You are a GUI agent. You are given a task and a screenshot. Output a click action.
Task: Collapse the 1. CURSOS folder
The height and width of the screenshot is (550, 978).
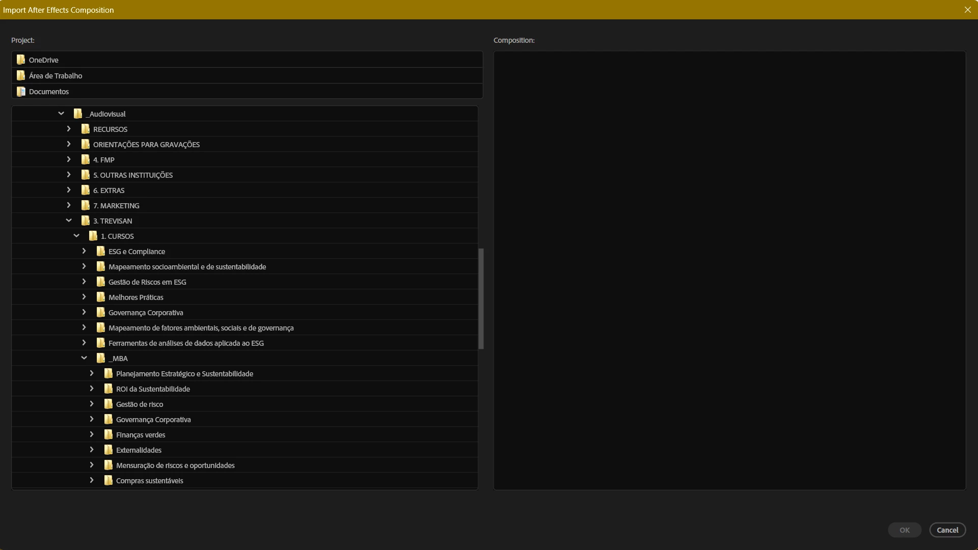point(76,236)
